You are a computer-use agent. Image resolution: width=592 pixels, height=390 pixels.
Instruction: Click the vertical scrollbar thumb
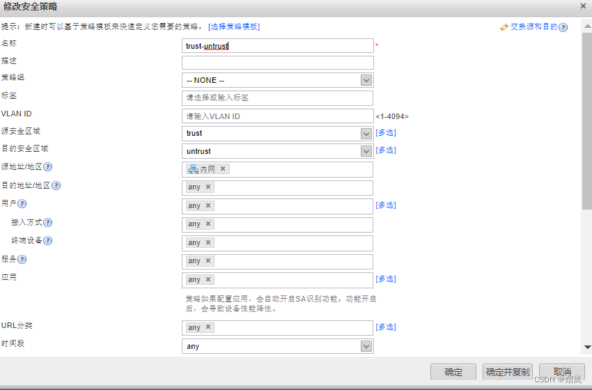click(587, 120)
